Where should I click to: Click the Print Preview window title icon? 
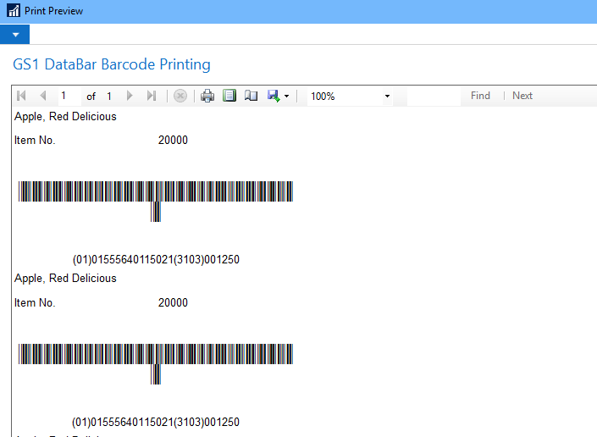13,11
